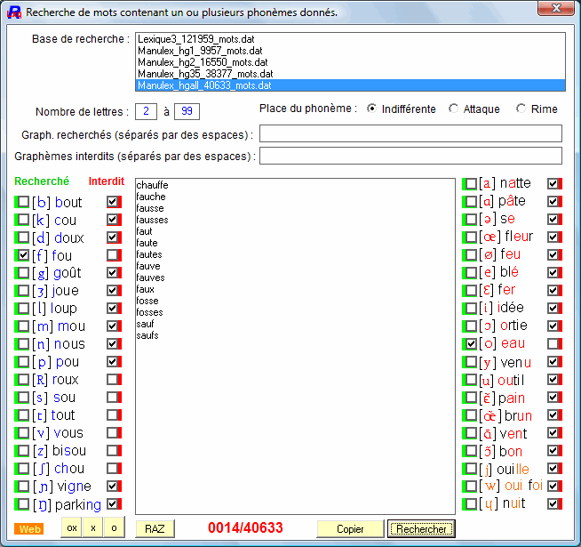This screenshot has height=547, width=581.
Task: Click the 'o' button
Action: [x=114, y=527]
